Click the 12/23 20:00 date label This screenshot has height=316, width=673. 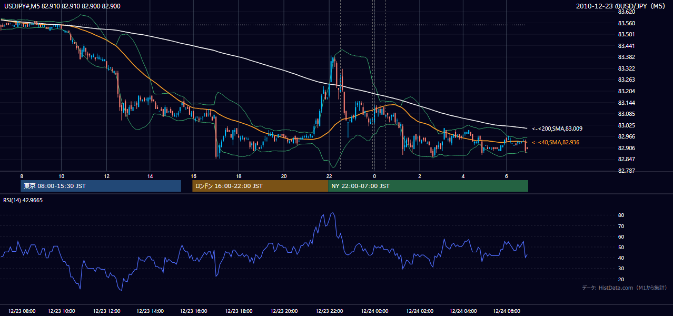284,311
